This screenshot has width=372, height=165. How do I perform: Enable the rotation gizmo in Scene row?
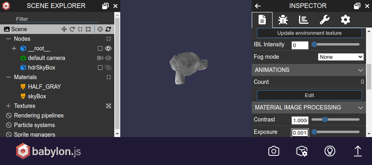pos(72,29)
